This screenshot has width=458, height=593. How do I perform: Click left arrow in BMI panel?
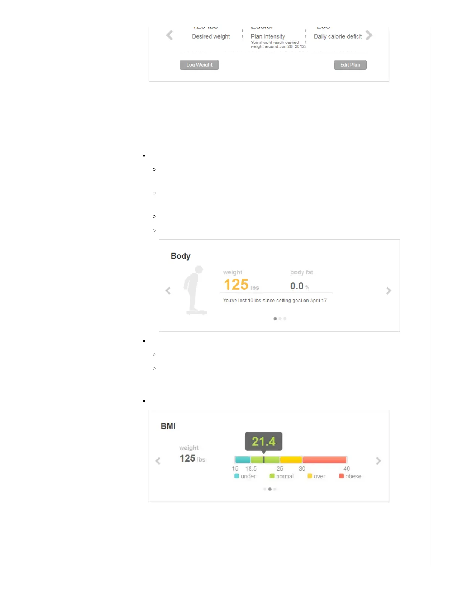[158, 461]
